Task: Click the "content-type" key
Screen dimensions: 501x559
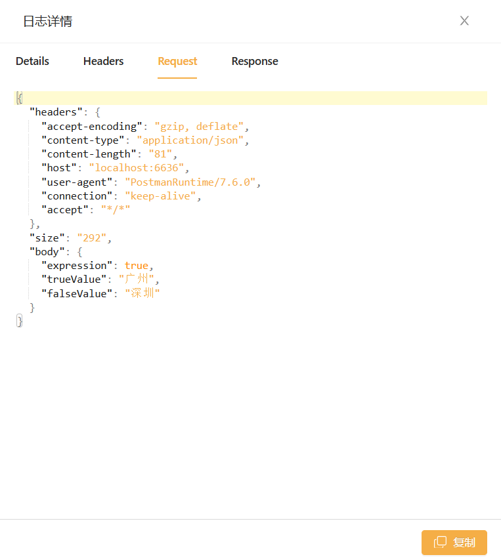Action: coord(83,140)
